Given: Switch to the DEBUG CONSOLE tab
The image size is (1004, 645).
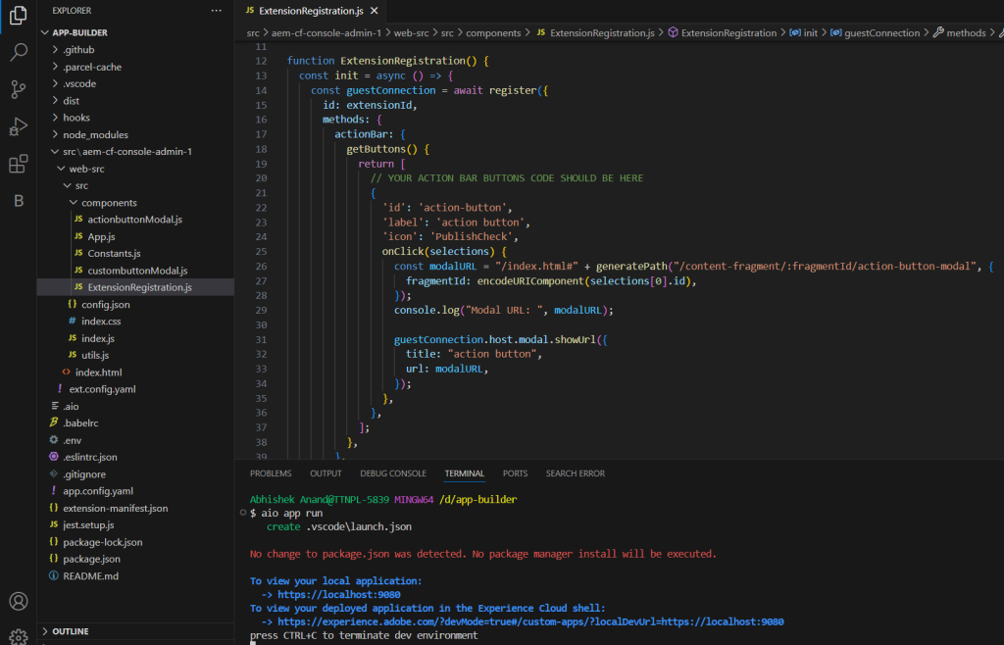Looking at the screenshot, I should [x=393, y=473].
